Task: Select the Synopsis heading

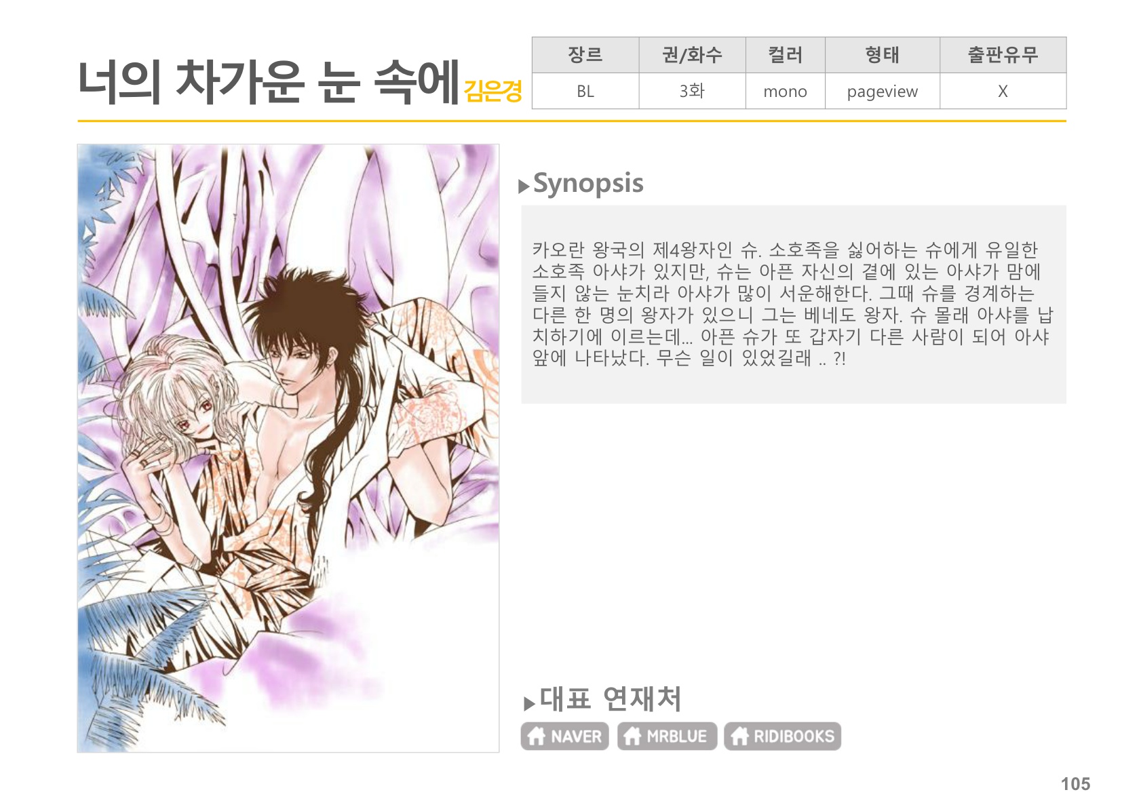Action: point(588,184)
